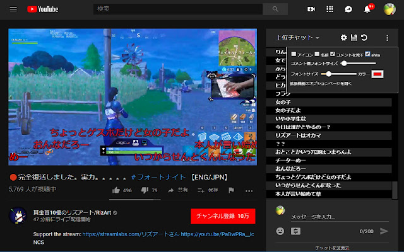Click the メッセージを入力 chat field

340,217
